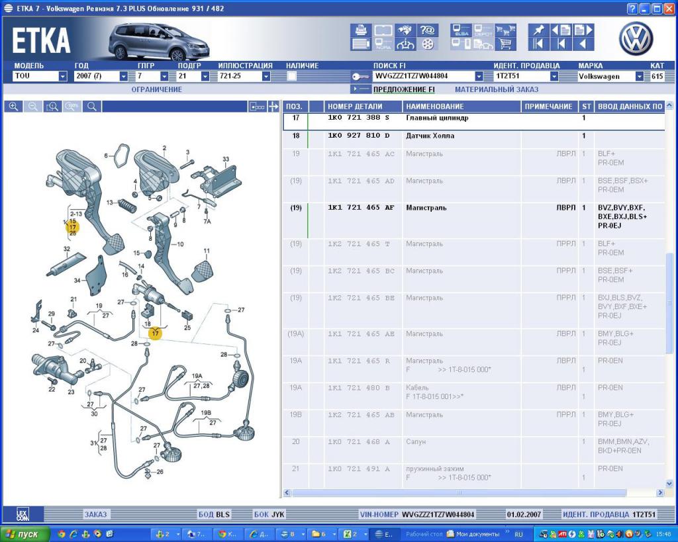Click the ОГРАНИЧЕНИЕ link

[156, 89]
